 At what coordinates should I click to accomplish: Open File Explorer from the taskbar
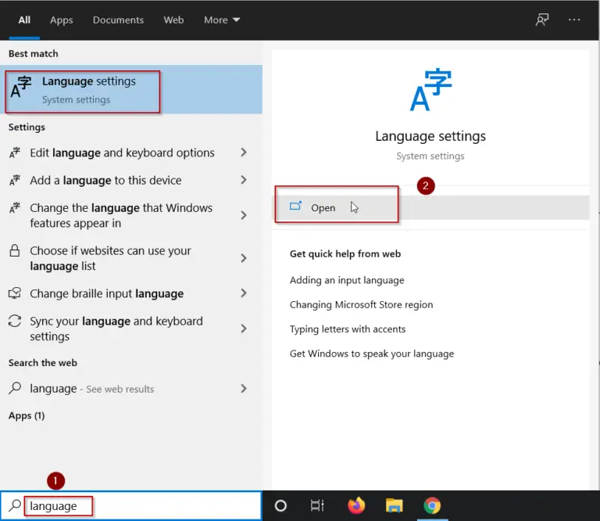[x=394, y=506]
